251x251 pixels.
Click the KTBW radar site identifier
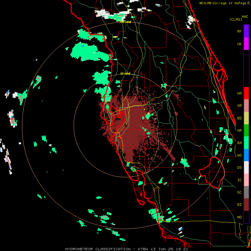click(x=143, y=249)
